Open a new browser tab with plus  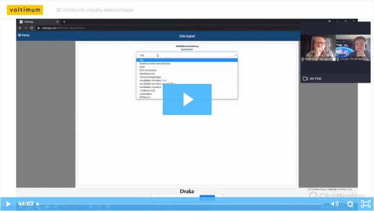tap(64, 22)
